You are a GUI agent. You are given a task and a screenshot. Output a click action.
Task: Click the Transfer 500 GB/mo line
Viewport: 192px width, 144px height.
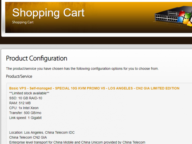pos(25,113)
